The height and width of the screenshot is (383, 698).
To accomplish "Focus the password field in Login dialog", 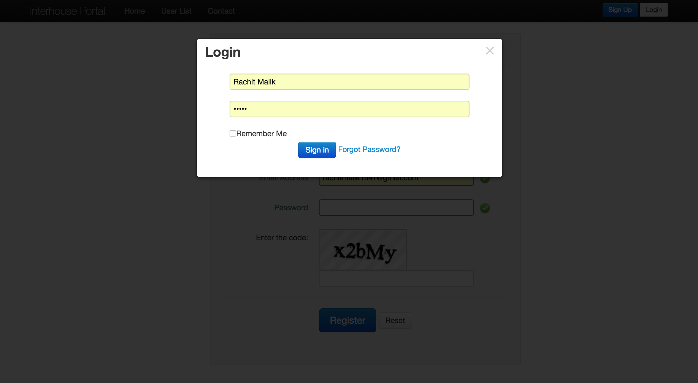I will (349, 109).
